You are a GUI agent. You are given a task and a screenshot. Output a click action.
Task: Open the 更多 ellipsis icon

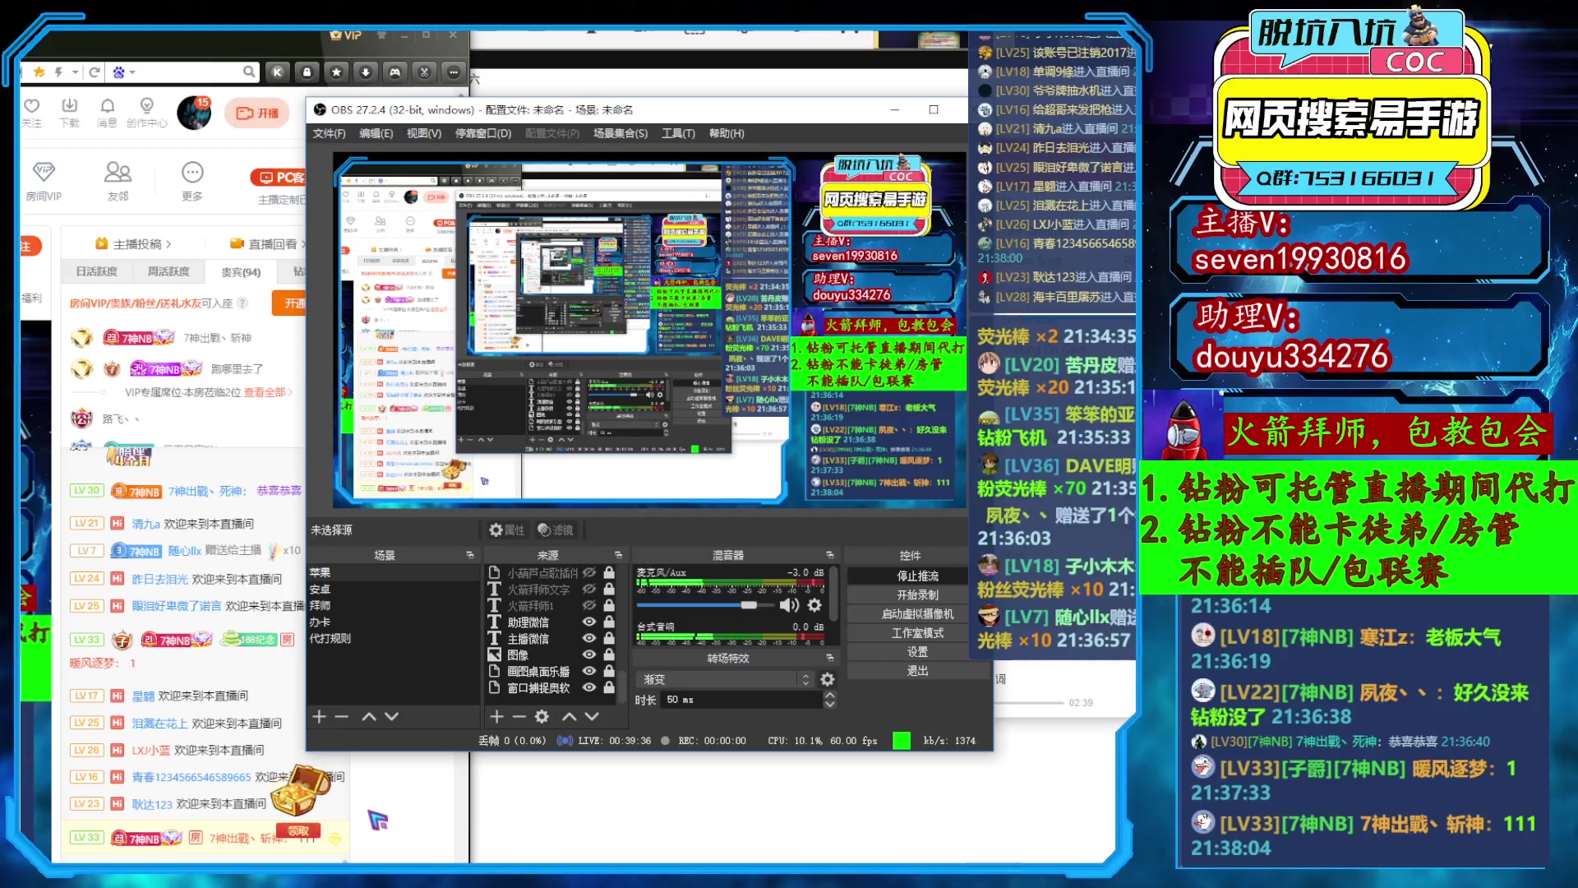192,172
